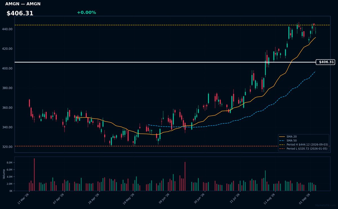Click the 30 Jun '26 date label
The image size is (338, 209).
[x=199, y=199]
